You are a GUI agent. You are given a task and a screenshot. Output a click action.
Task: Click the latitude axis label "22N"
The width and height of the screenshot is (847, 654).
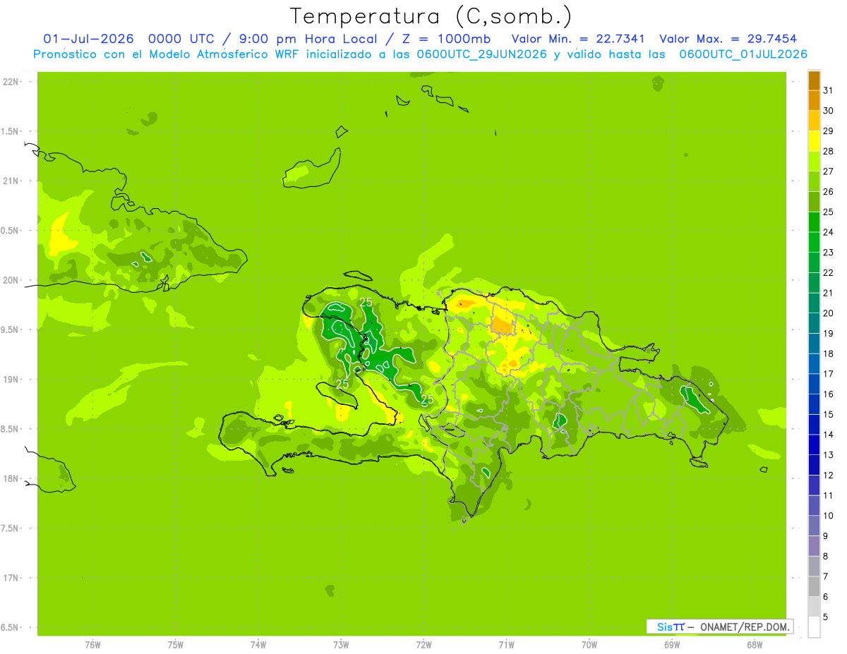(x=11, y=82)
